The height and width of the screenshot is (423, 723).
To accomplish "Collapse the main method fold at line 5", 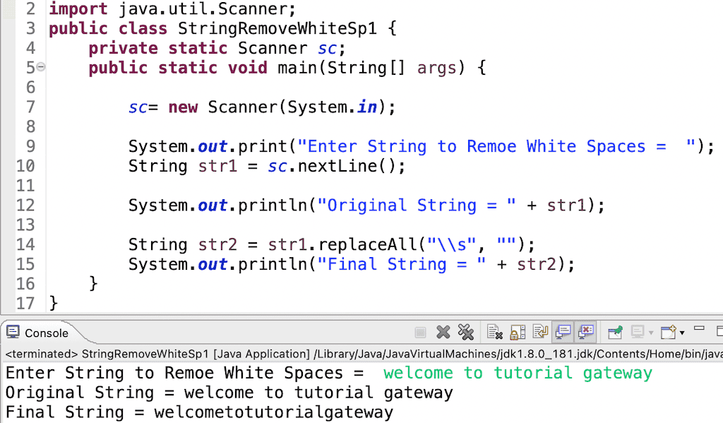I will point(42,67).
